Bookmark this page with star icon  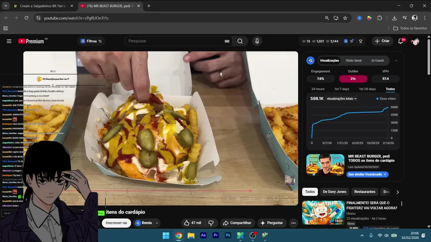[x=345, y=18]
